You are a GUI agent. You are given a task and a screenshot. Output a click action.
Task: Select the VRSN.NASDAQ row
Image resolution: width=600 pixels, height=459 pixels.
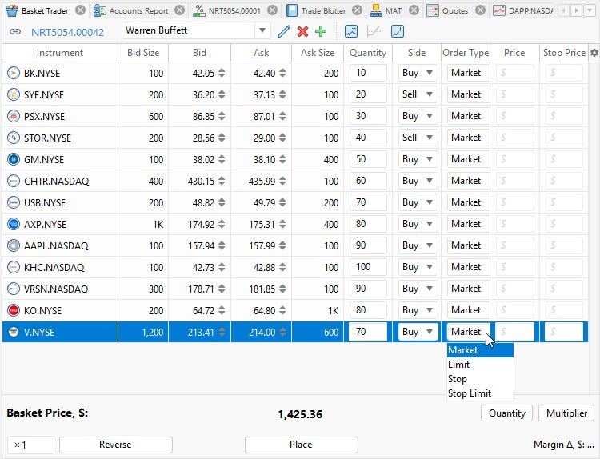pos(295,289)
